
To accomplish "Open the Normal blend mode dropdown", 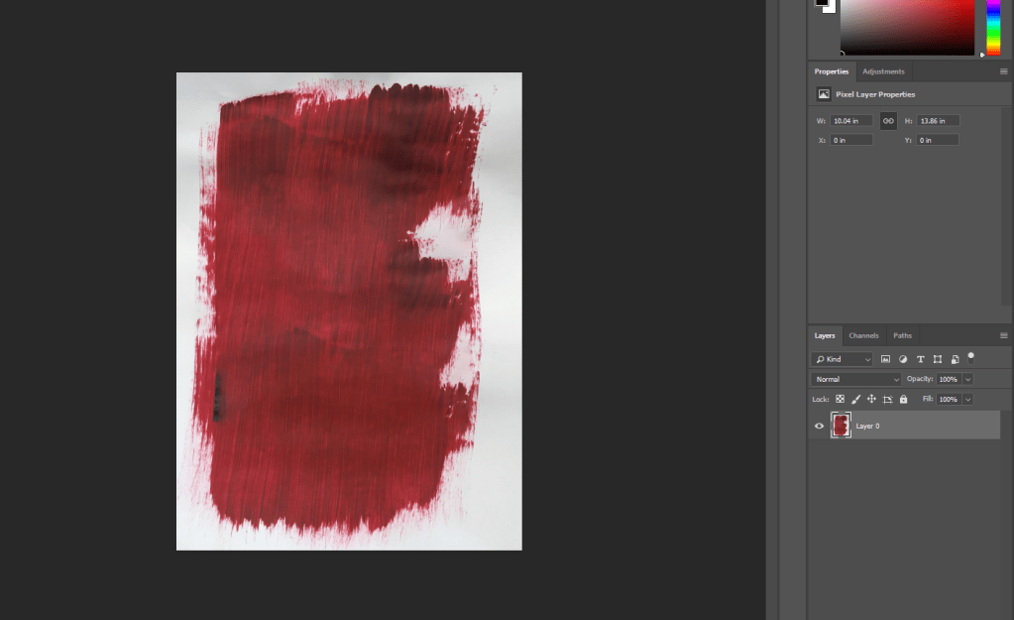I will coord(856,379).
